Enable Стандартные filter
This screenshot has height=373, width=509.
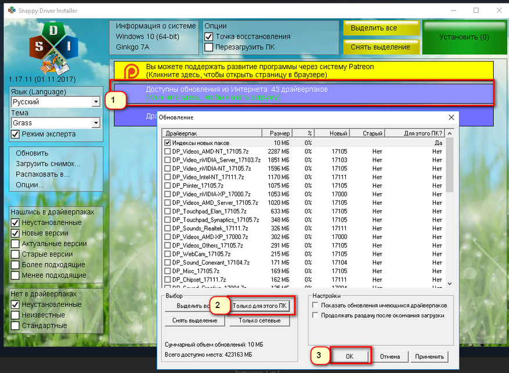tap(15, 325)
